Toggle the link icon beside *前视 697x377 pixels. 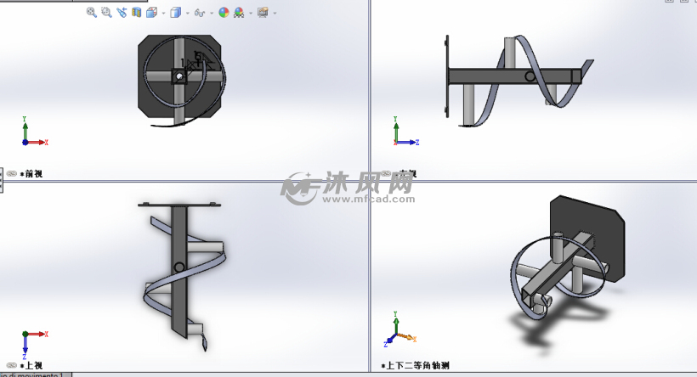12,173
